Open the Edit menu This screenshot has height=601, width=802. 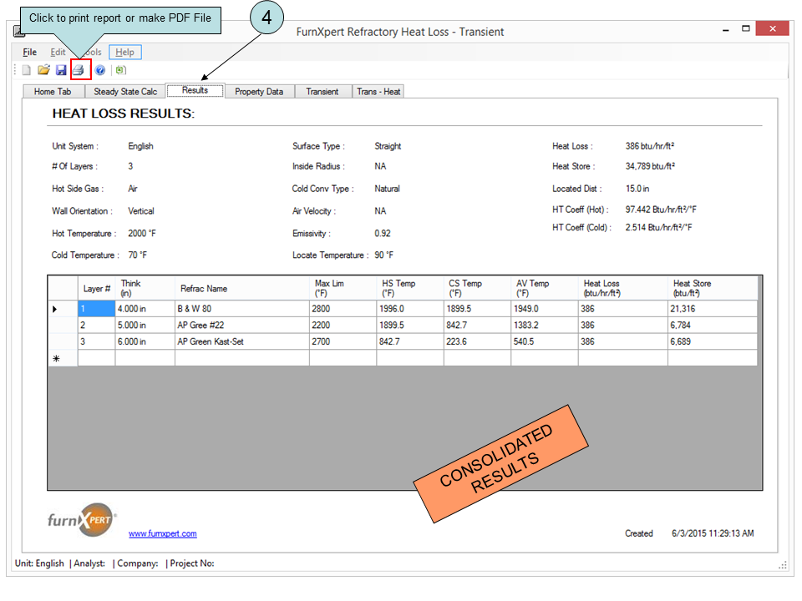pos(58,52)
